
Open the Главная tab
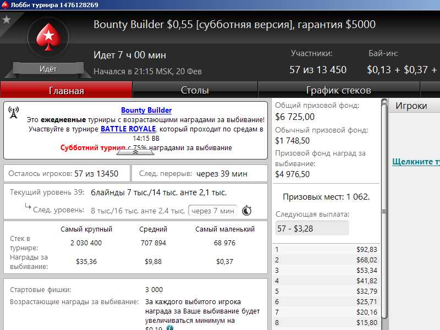pos(66,90)
